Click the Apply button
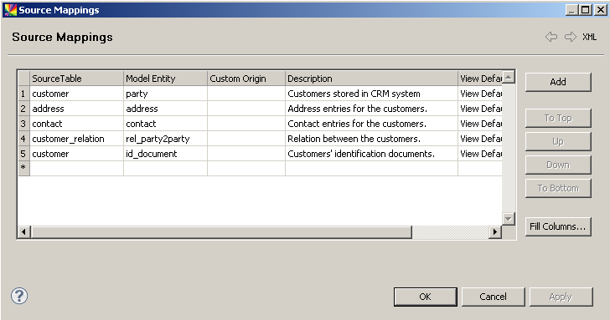Image resolution: width=610 pixels, height=320 pixels. 561,297
